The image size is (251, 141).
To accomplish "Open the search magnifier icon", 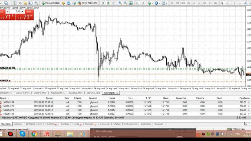I will click(x=246, y=3).
